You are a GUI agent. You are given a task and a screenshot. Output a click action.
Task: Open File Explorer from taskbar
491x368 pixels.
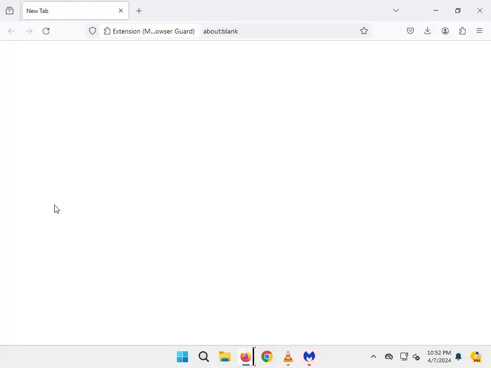(x=225, y=356)
